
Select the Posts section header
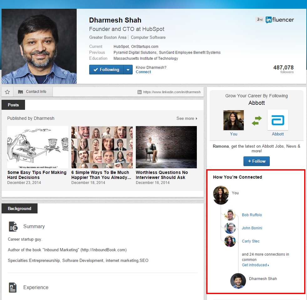[13, 105]
